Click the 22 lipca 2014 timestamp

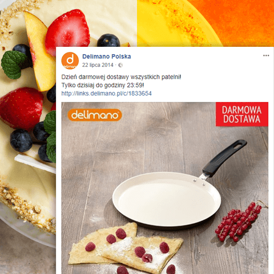click(x=98, y=65)
